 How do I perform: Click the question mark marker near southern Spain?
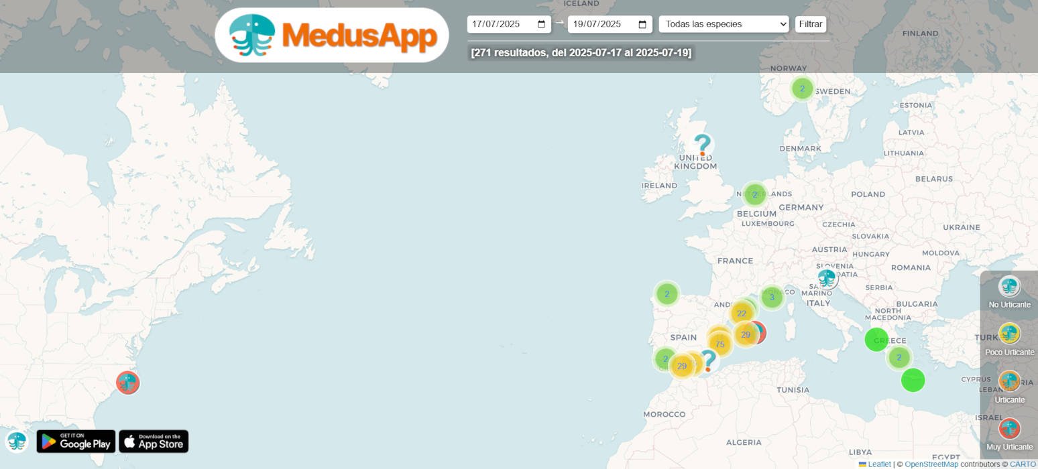(708, 361)
